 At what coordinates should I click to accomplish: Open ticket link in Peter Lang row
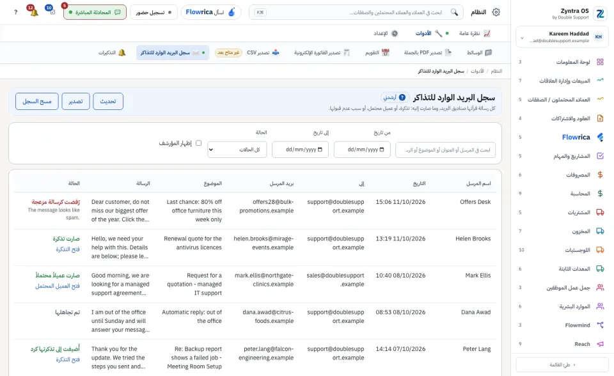tap(67, 359)
